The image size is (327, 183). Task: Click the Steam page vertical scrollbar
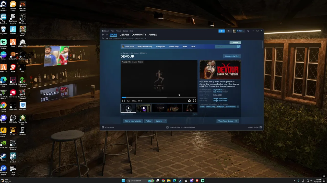coord(262,44)
